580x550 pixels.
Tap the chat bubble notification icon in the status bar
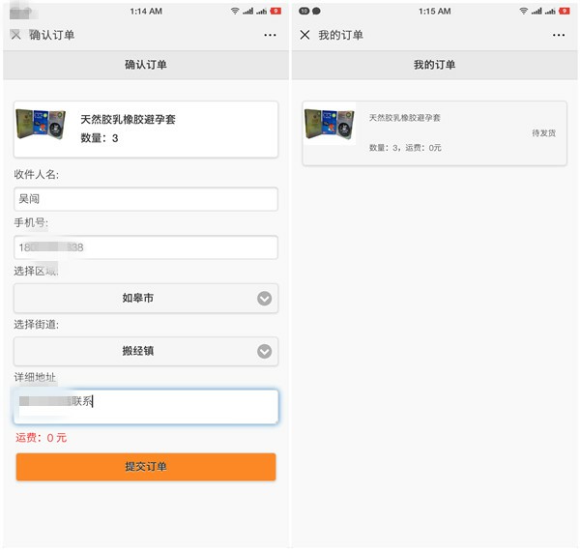tap(316, 11)
